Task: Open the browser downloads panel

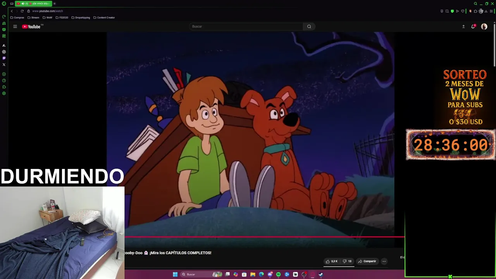Action: [486, 11]
